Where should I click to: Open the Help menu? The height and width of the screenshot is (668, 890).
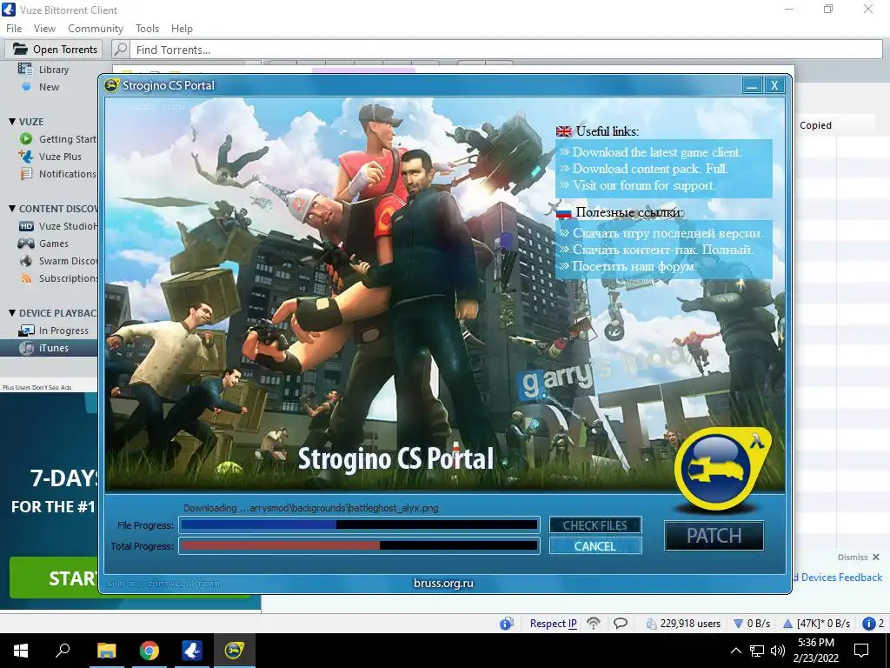(x=182, y=29)
